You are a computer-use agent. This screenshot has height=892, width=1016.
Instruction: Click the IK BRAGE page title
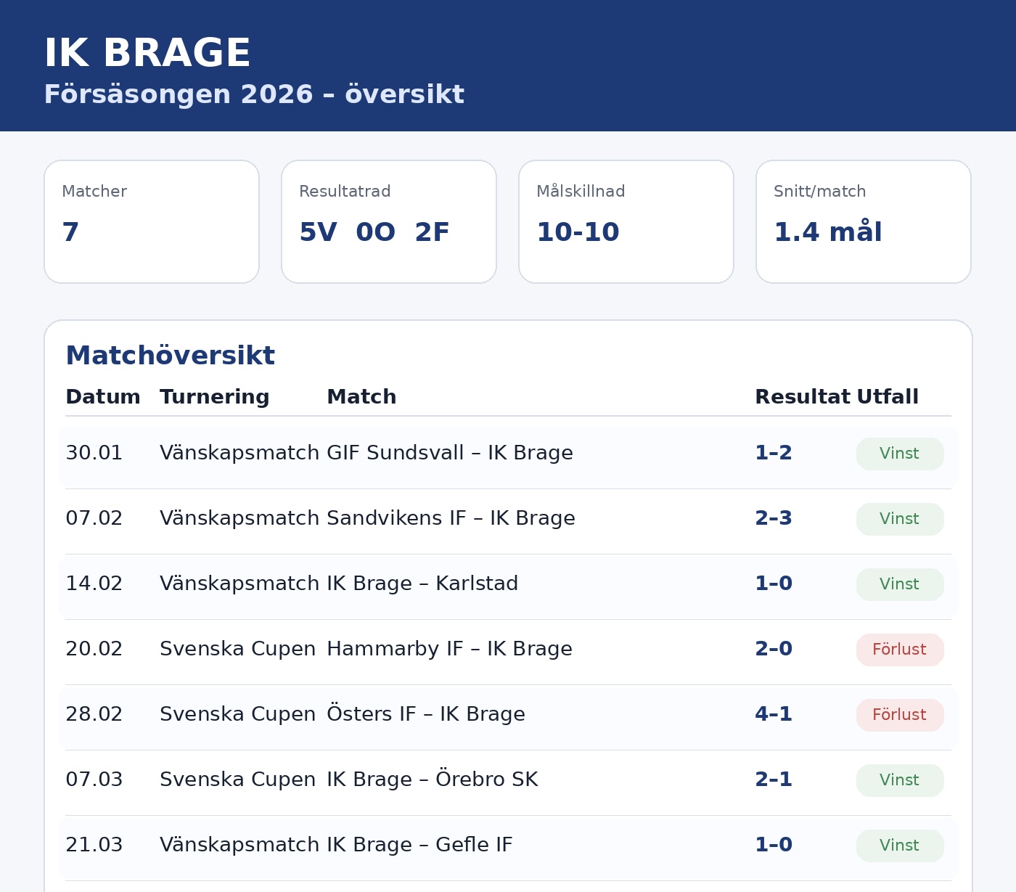point(147,53)
